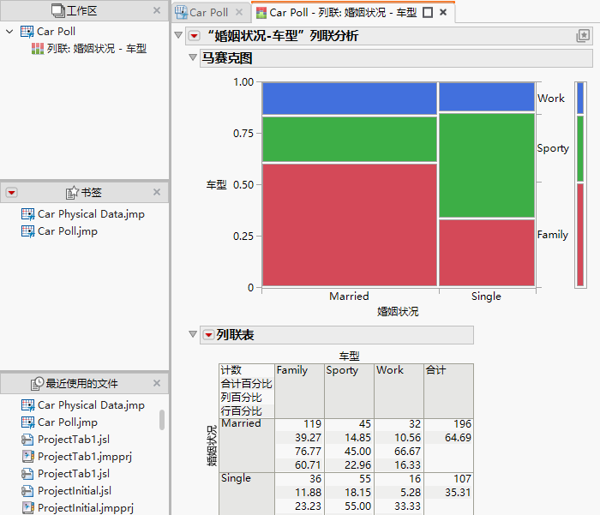Screen dimensions: 600x515
Task: Click Car Poll data table icon in workspace tree
Action: pos(27,32)
